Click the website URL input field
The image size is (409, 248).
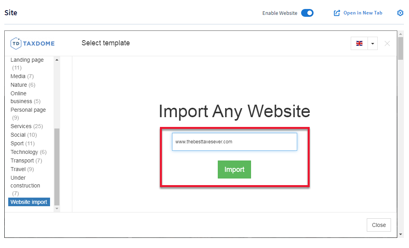(234, 142)
